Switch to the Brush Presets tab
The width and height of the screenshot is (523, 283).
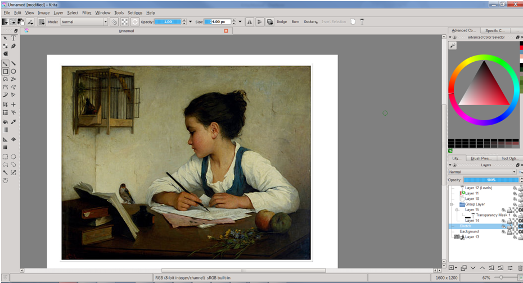tap(481, 158)
